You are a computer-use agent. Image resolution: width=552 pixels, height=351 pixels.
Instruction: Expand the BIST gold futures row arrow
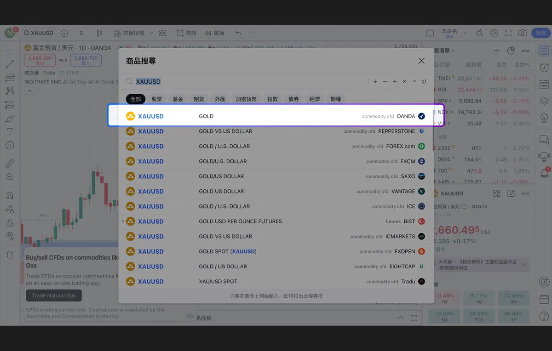[123, 221]
